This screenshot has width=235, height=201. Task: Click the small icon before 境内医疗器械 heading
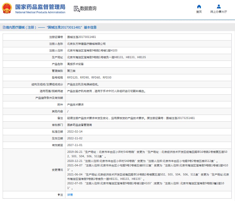(x=4, y=27)
